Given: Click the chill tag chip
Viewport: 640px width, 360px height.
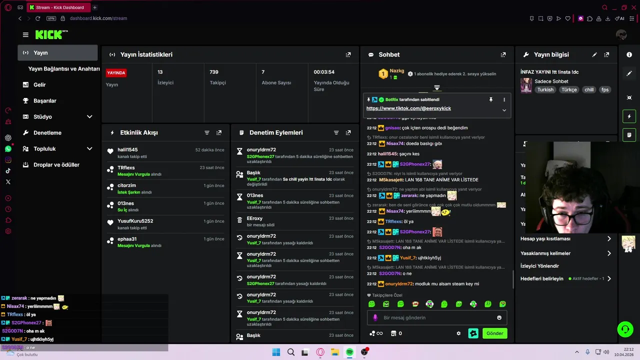Looking at the screenshot, I should coord(589,90).
